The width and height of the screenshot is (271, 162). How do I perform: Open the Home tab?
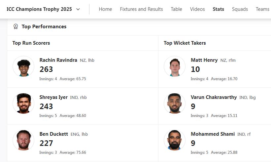point(105,9)
